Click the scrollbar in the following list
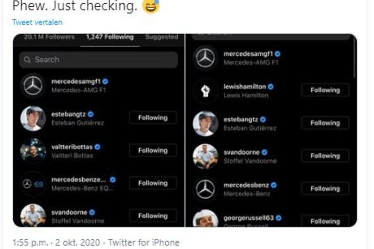The width and height of the screenshot is (374, 249). coord(354,62)
